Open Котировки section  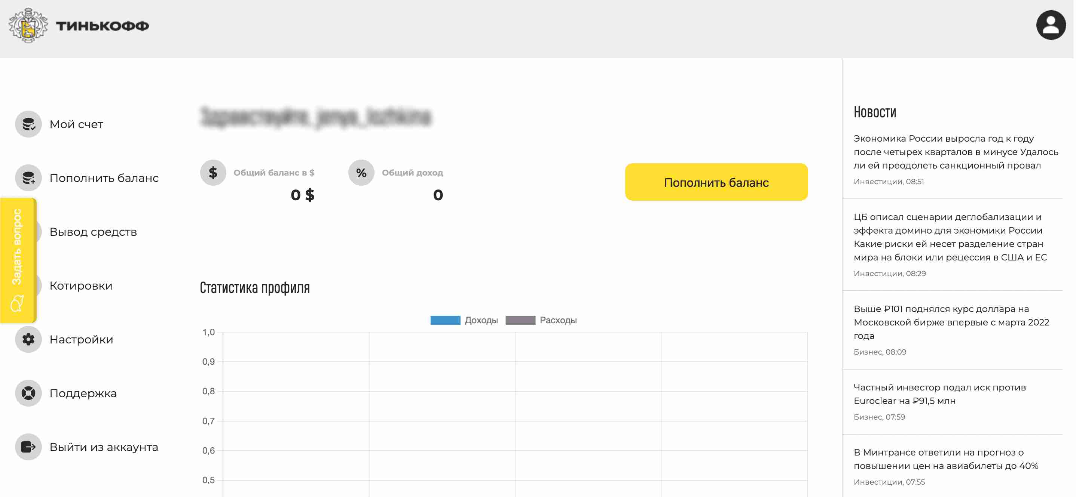pos(81,286)
